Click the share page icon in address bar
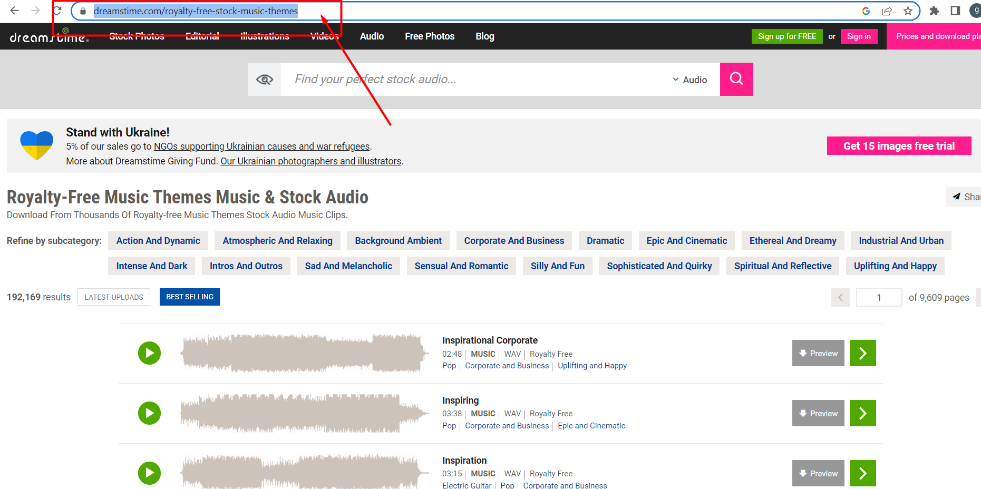This screenshot has height=489, width=981. click(887, 11)
